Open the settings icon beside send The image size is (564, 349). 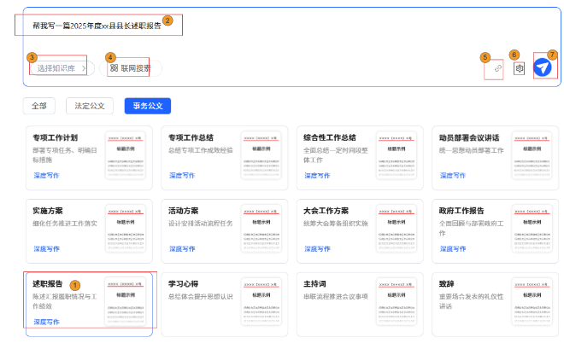[519, 68]
